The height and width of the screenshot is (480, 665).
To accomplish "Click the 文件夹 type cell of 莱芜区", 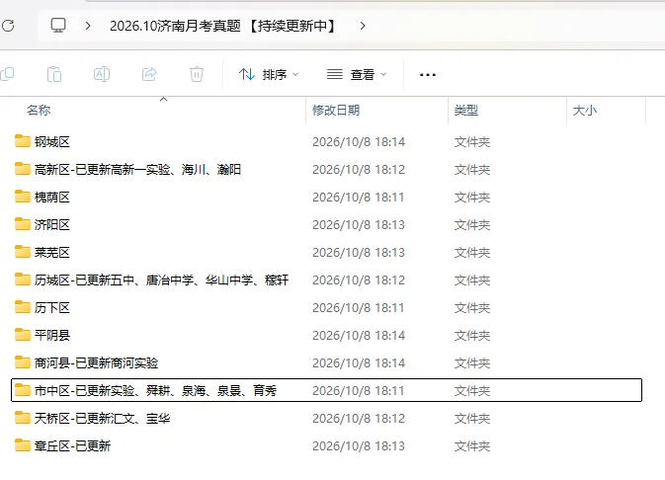I will click(x=472, y=253).
